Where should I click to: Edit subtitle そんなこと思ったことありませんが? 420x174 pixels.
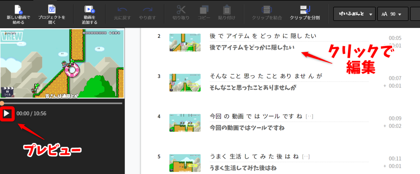[253, 87]
